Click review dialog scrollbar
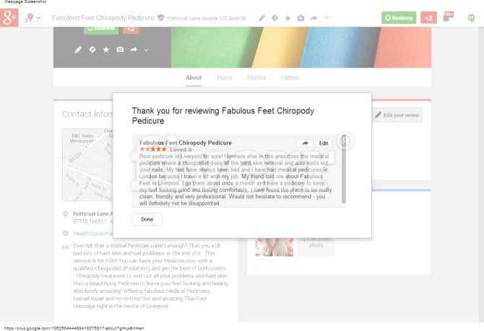The height and width of the screenshot is (331, 484). coord(344,169)
